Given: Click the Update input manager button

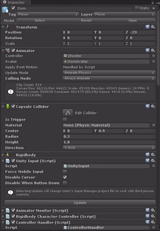Looking at the screenshot, I should coord(80,203).
